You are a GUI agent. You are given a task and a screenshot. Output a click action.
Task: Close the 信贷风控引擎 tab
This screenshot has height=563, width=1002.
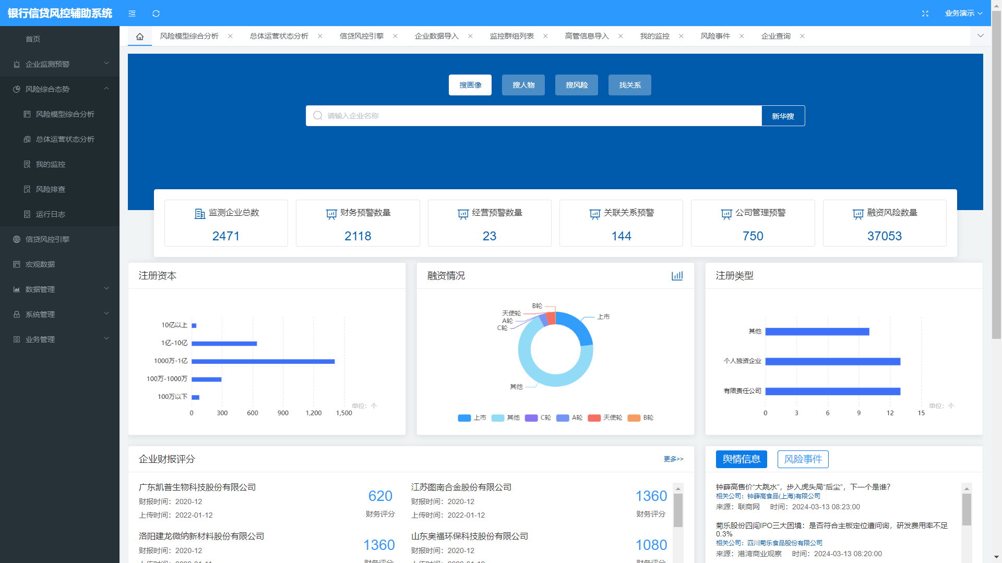[395, 36]
